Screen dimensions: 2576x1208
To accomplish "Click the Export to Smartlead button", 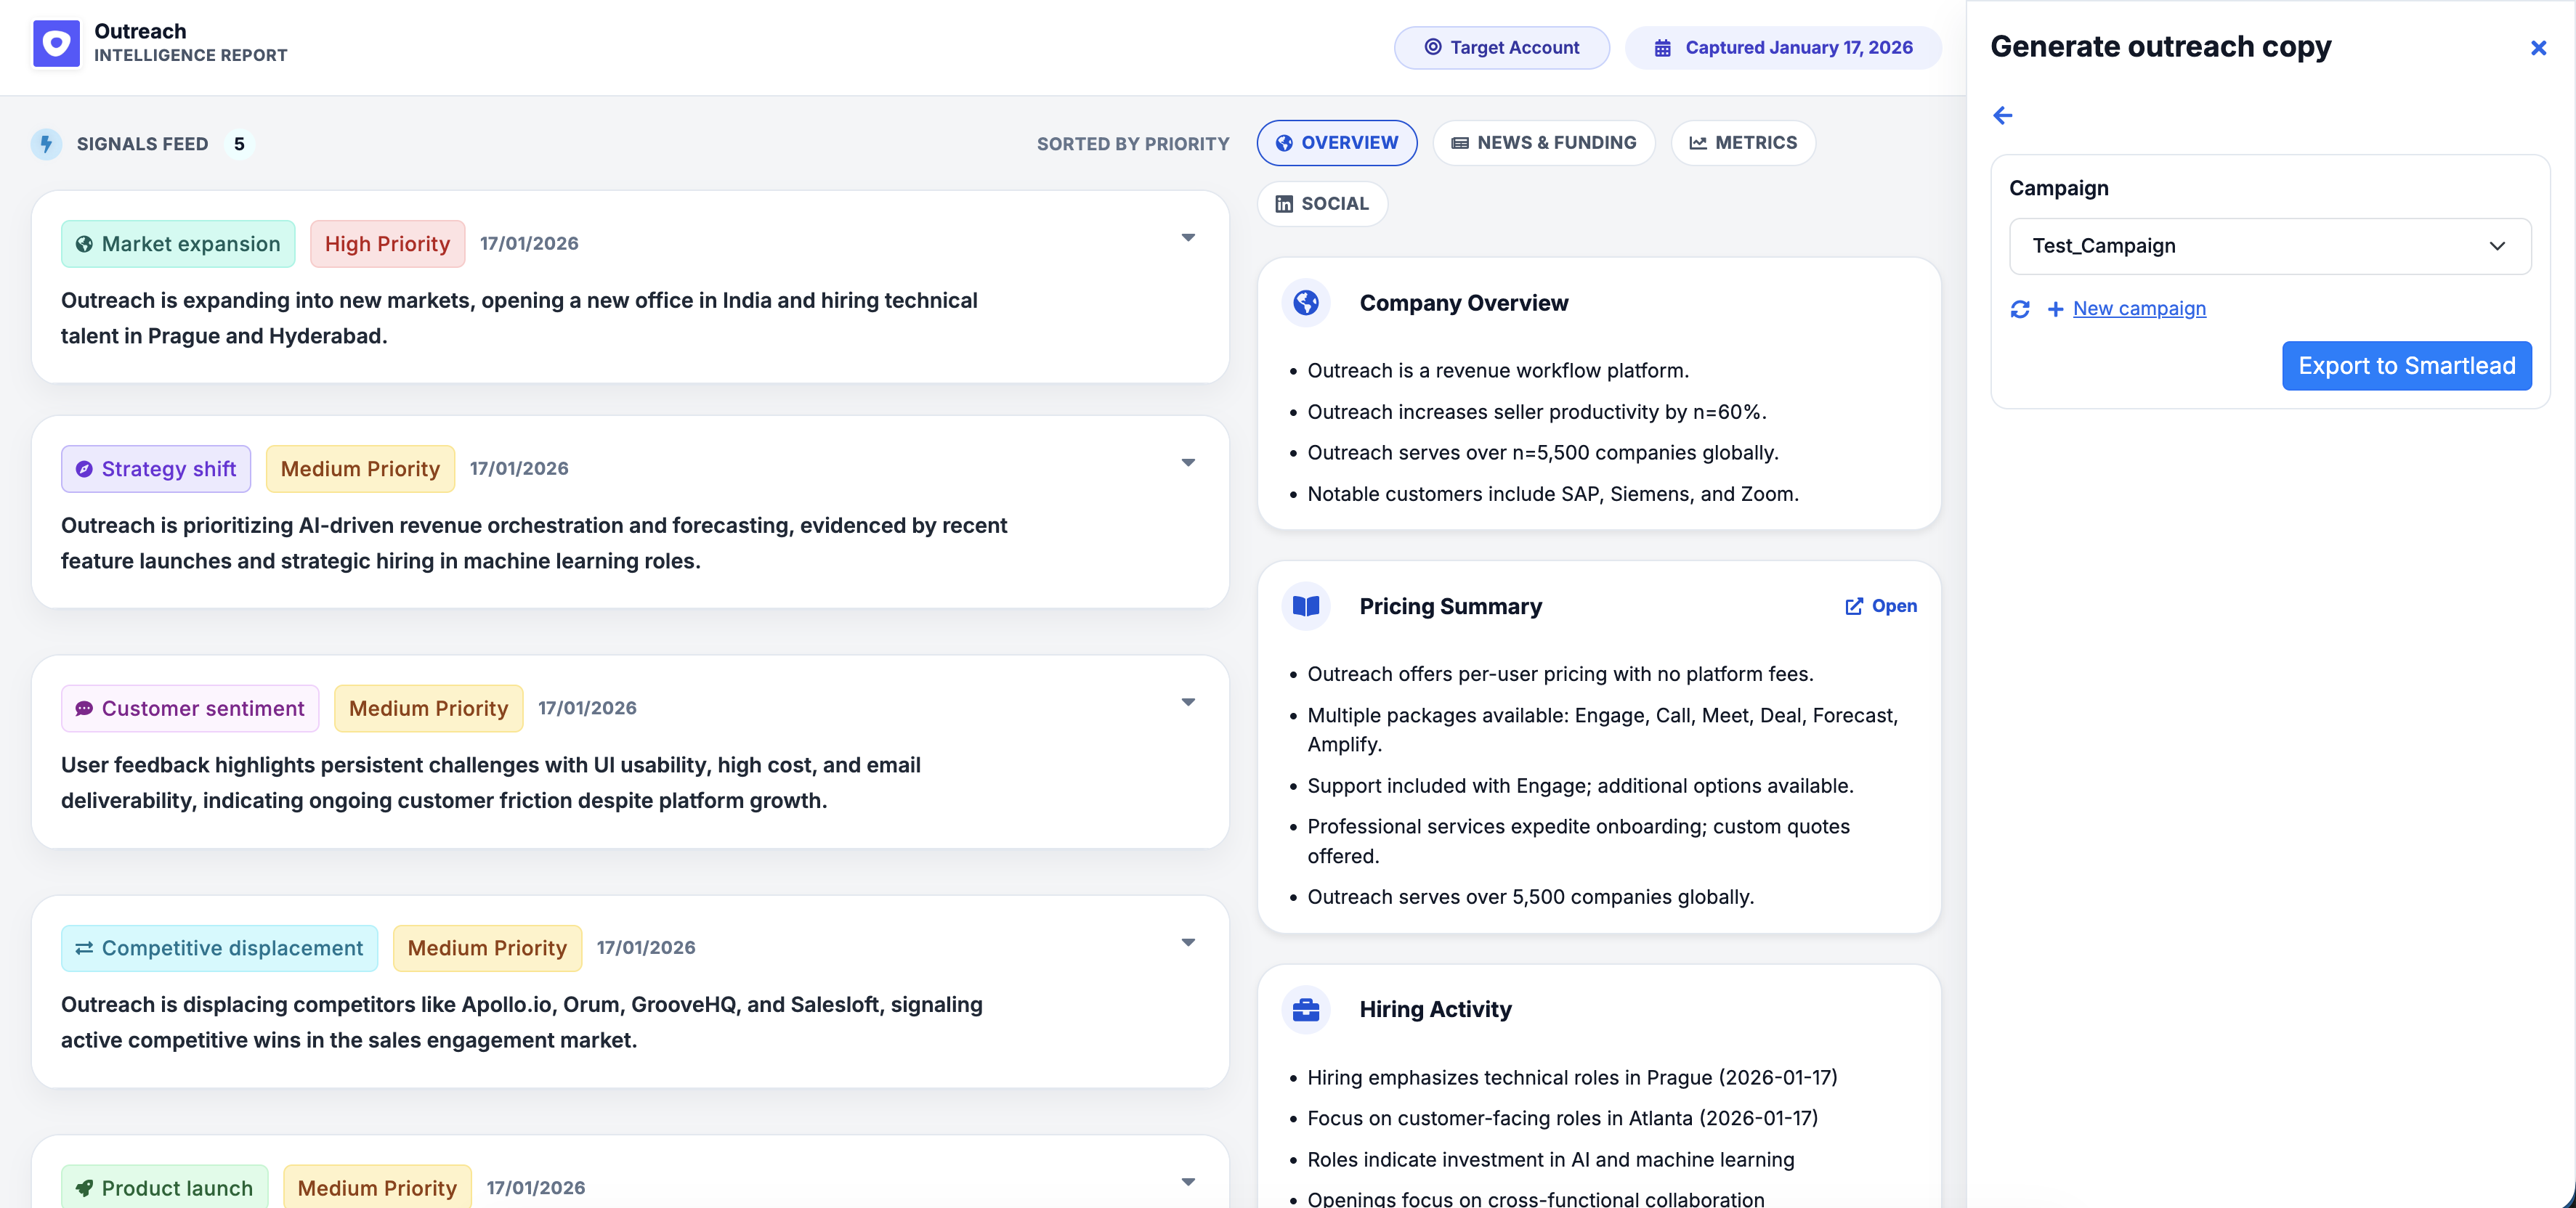I will (x=2406, y=366).
